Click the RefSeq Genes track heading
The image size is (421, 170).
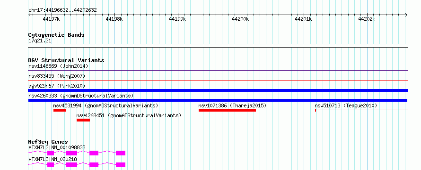click(48, 142)
